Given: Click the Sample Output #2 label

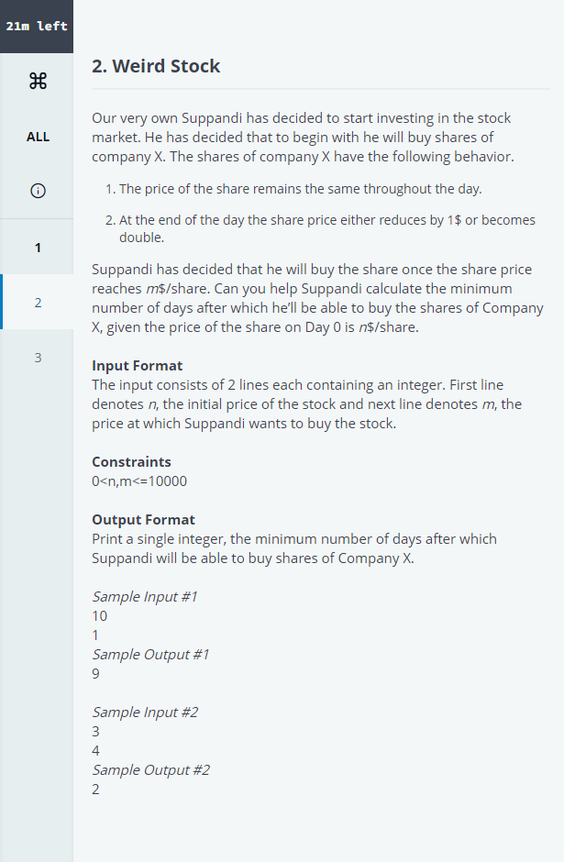Looking at the screenshot, I should pos(151,769).
